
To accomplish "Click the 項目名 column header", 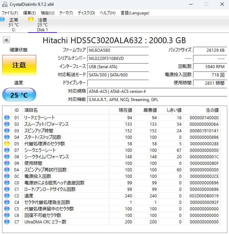I will (66, 110).
